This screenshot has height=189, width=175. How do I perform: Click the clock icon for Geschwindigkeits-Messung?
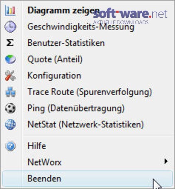click(10, 27)
